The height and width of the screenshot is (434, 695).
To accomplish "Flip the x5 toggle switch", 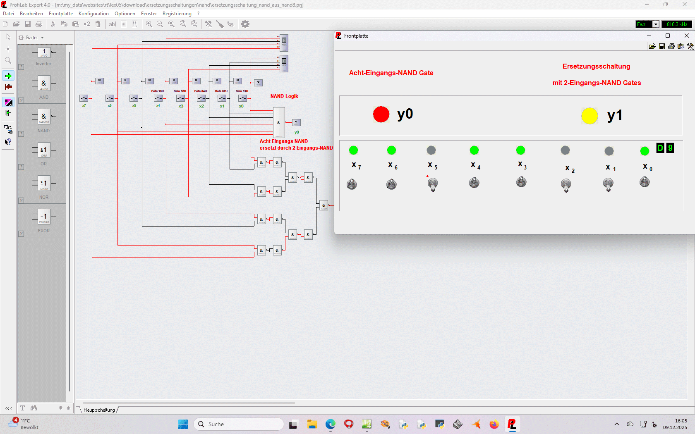I will click(433, 184).
